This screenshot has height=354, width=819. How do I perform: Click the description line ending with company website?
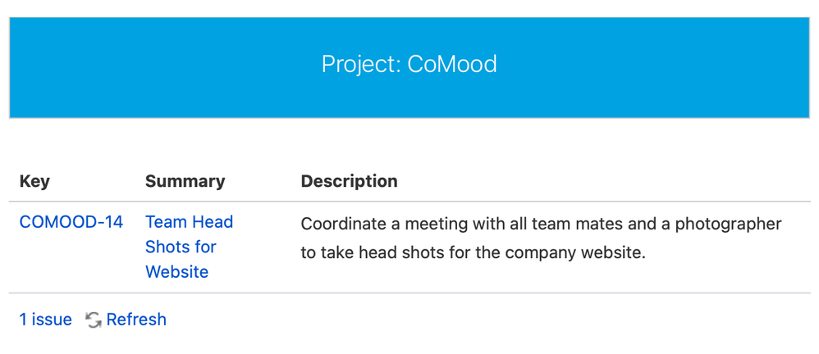[474, 253]
